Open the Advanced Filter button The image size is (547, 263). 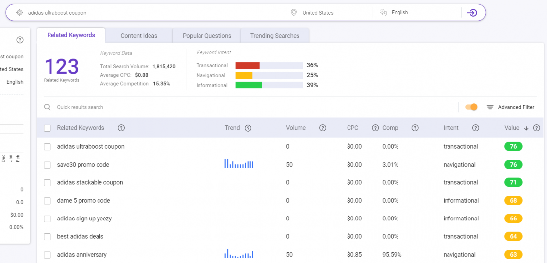point(510,107)
